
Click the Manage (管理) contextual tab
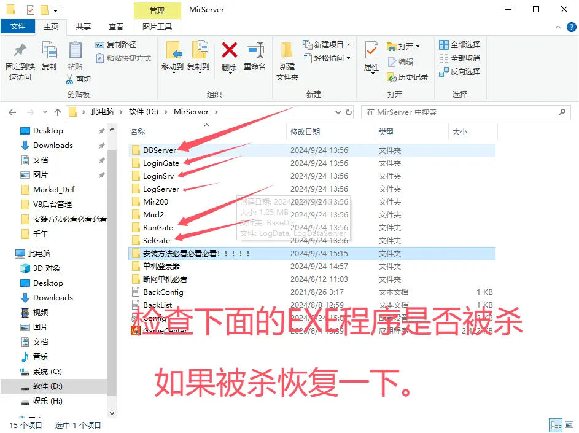click(157, 10)
